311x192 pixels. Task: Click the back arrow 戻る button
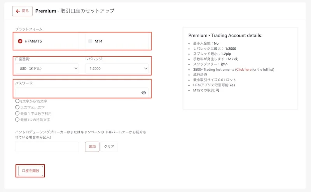pyautogui.click(x=22, y=11)
